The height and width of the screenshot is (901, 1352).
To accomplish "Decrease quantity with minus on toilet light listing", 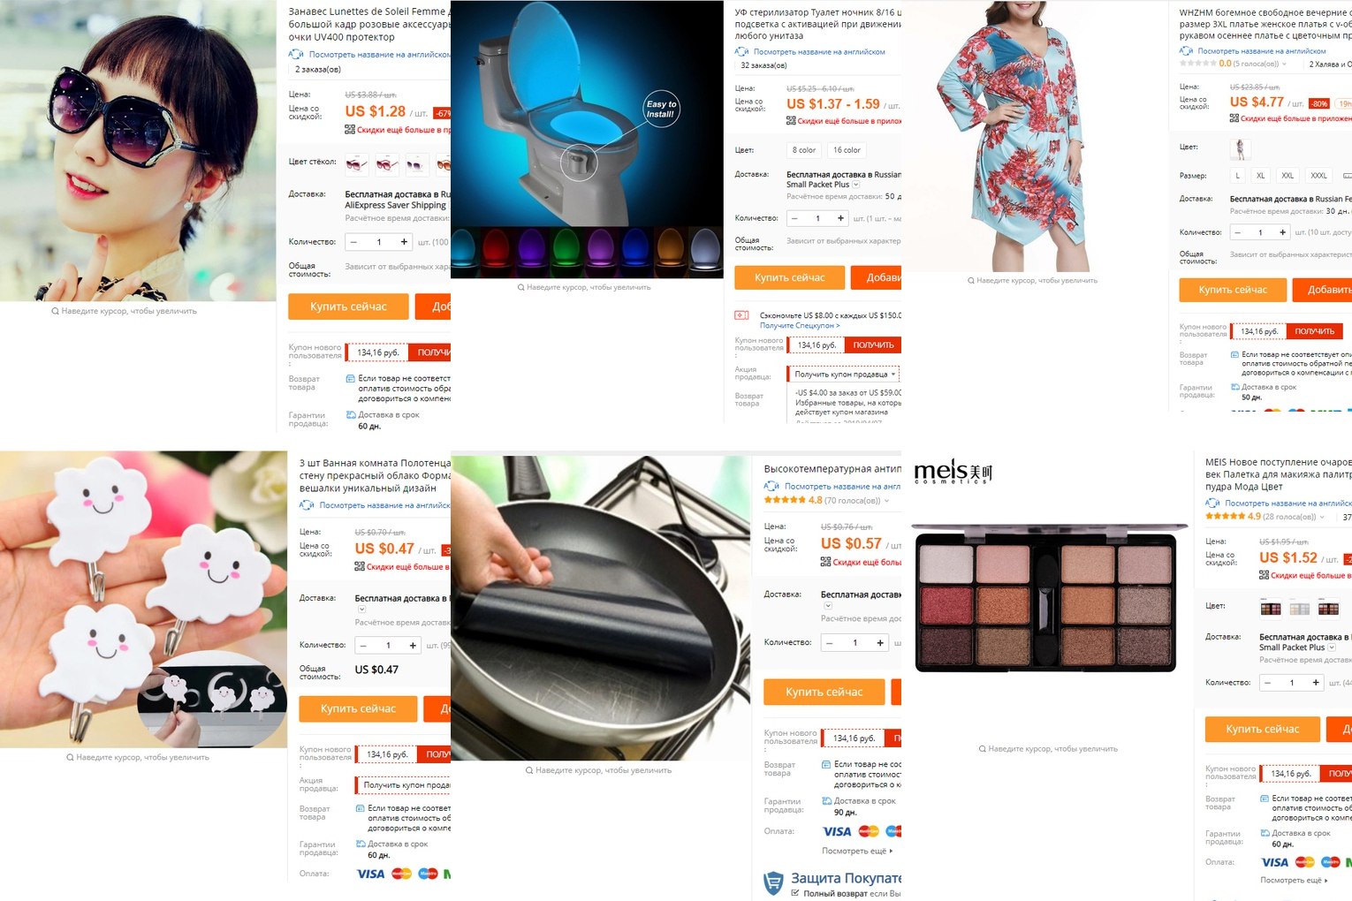I will click(x=794, y=218).
